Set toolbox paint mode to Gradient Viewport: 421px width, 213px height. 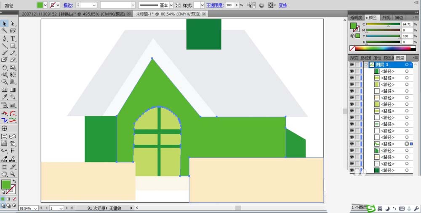pyautogui.click(x=8, y=199)
